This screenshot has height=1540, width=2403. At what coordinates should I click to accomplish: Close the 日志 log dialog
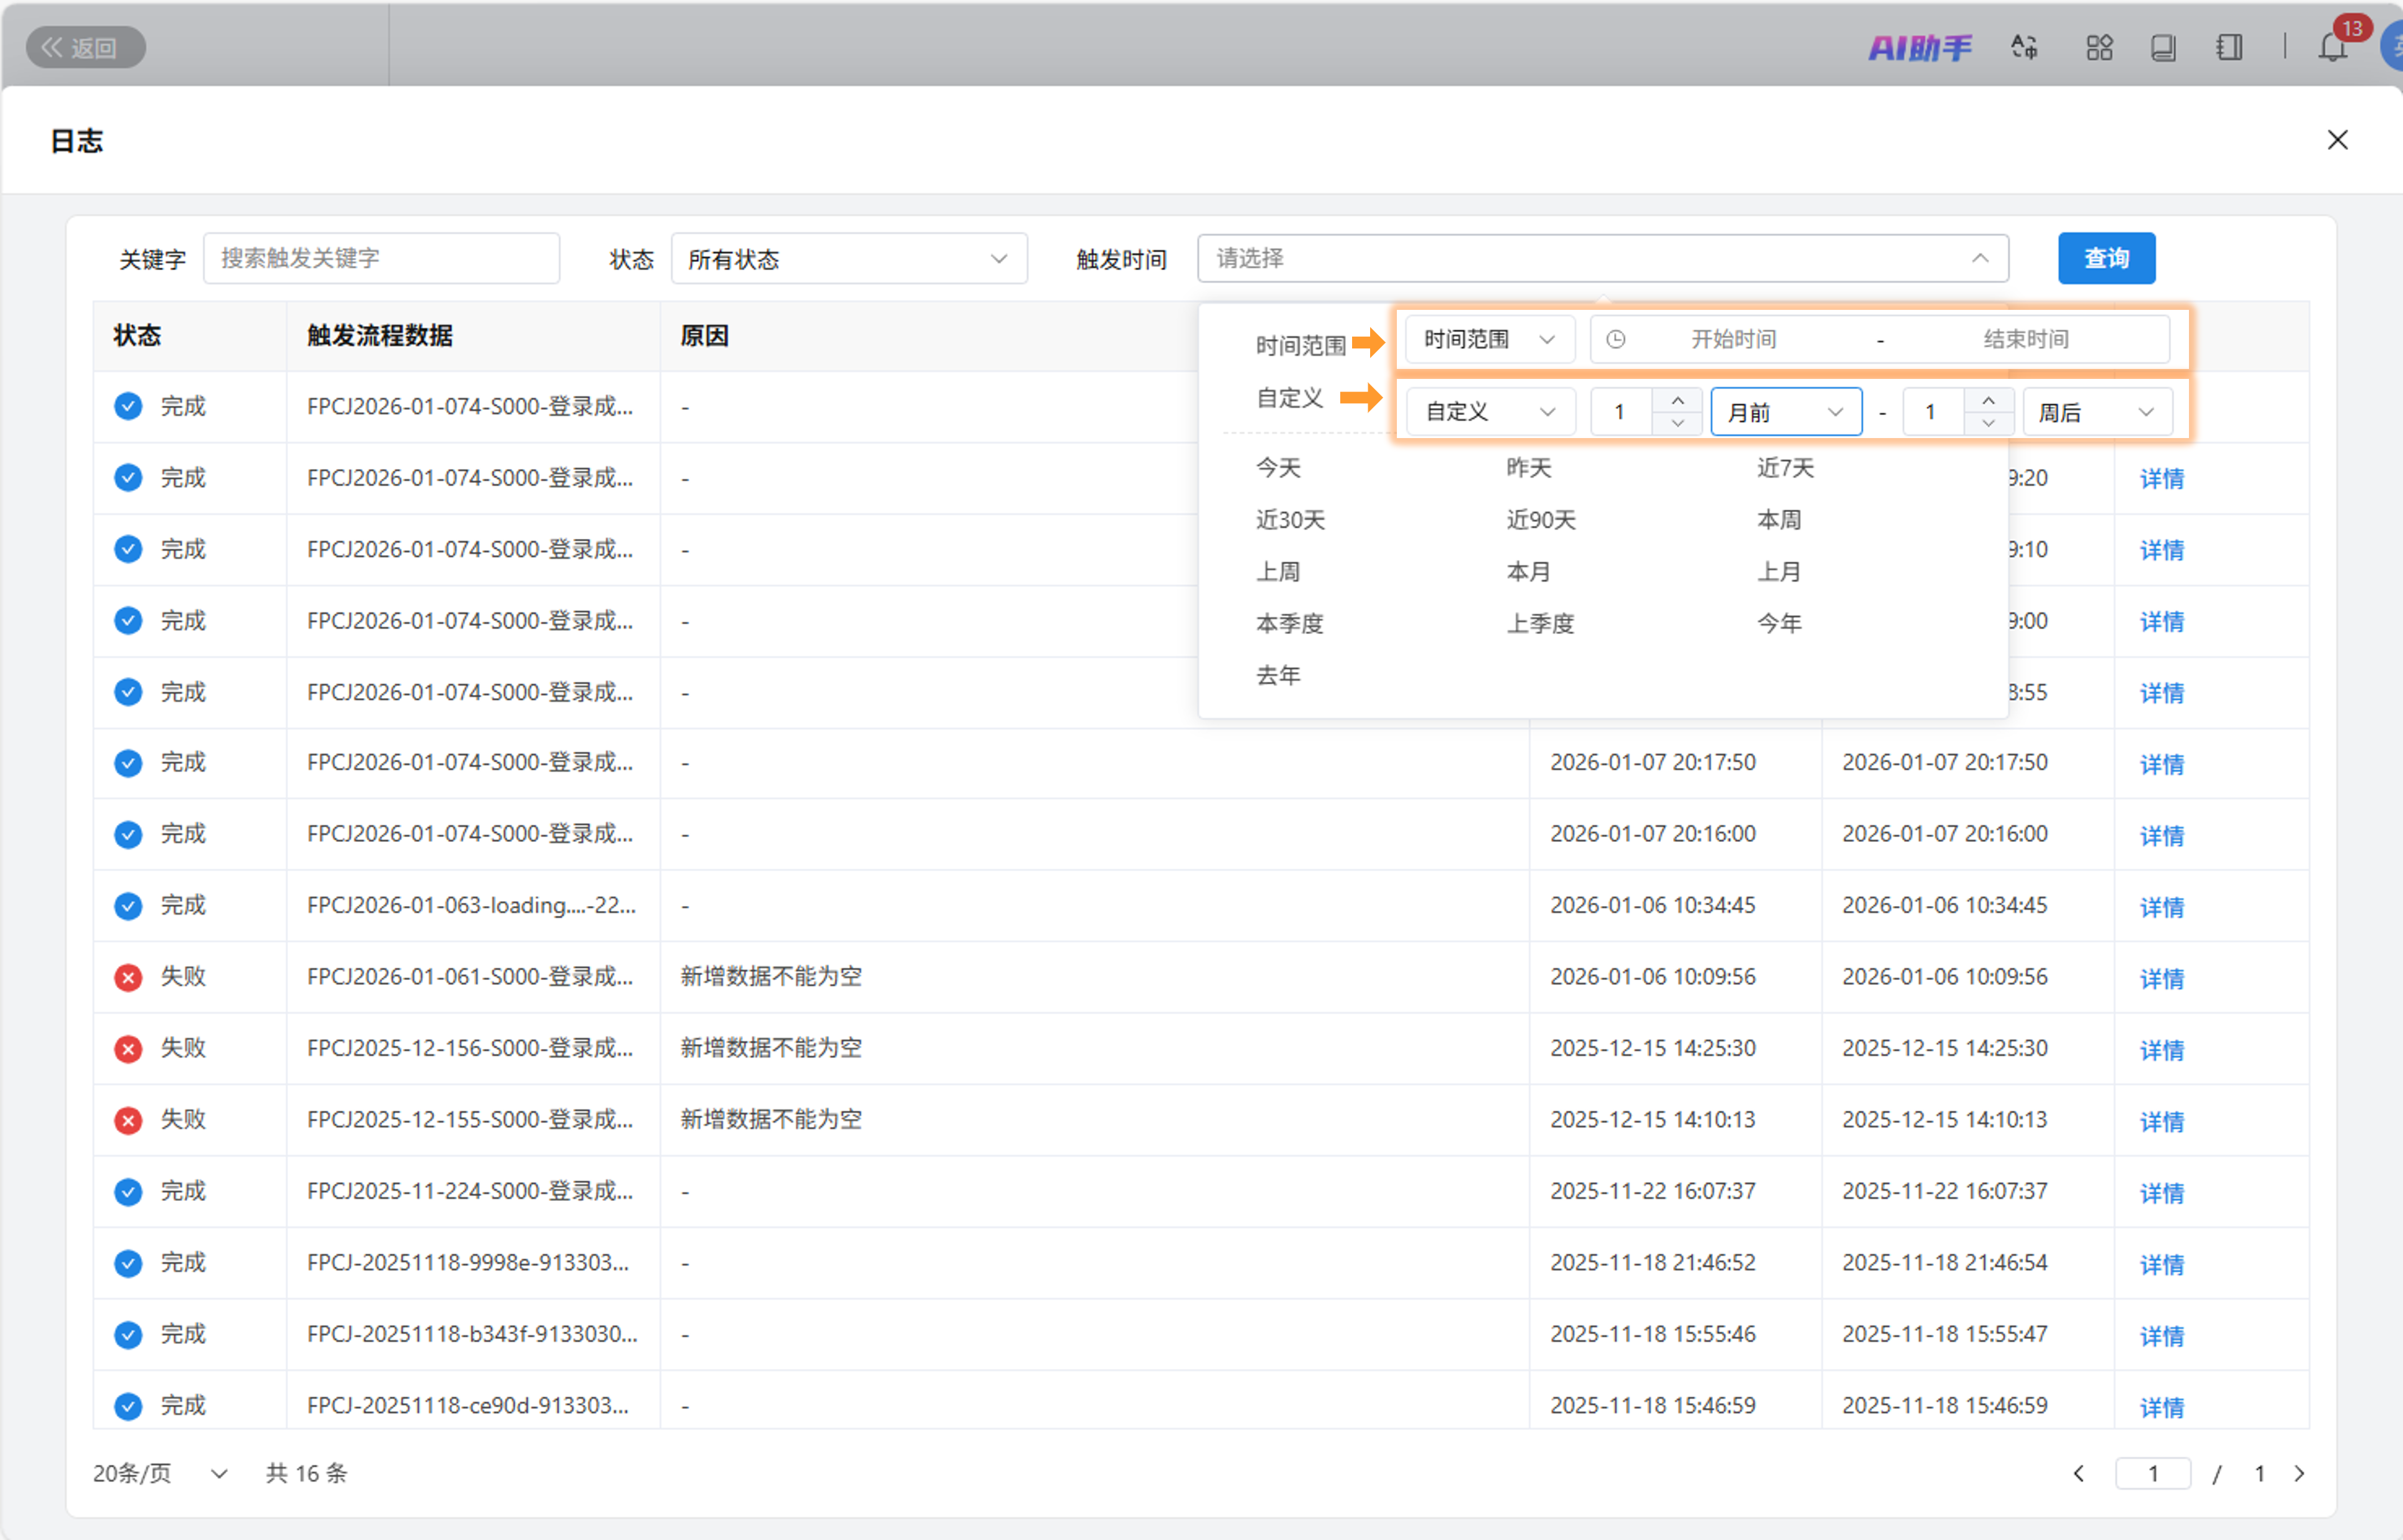2337,140
